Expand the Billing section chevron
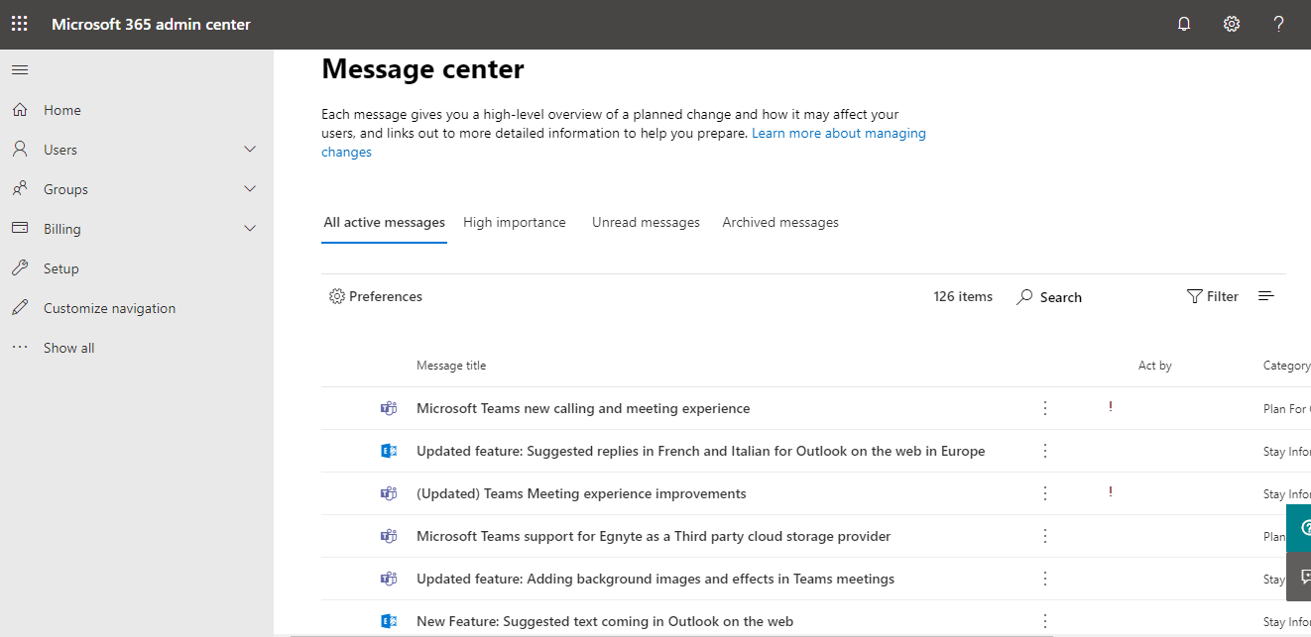 tap(250, 229)
